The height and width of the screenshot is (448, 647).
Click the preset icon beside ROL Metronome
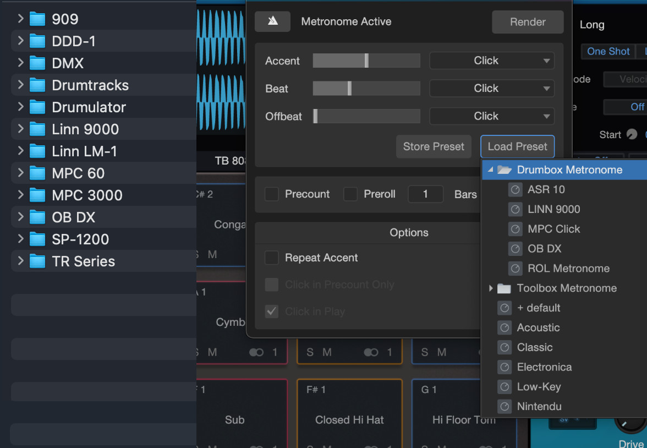pyautogui.click(x=515, y=269)
